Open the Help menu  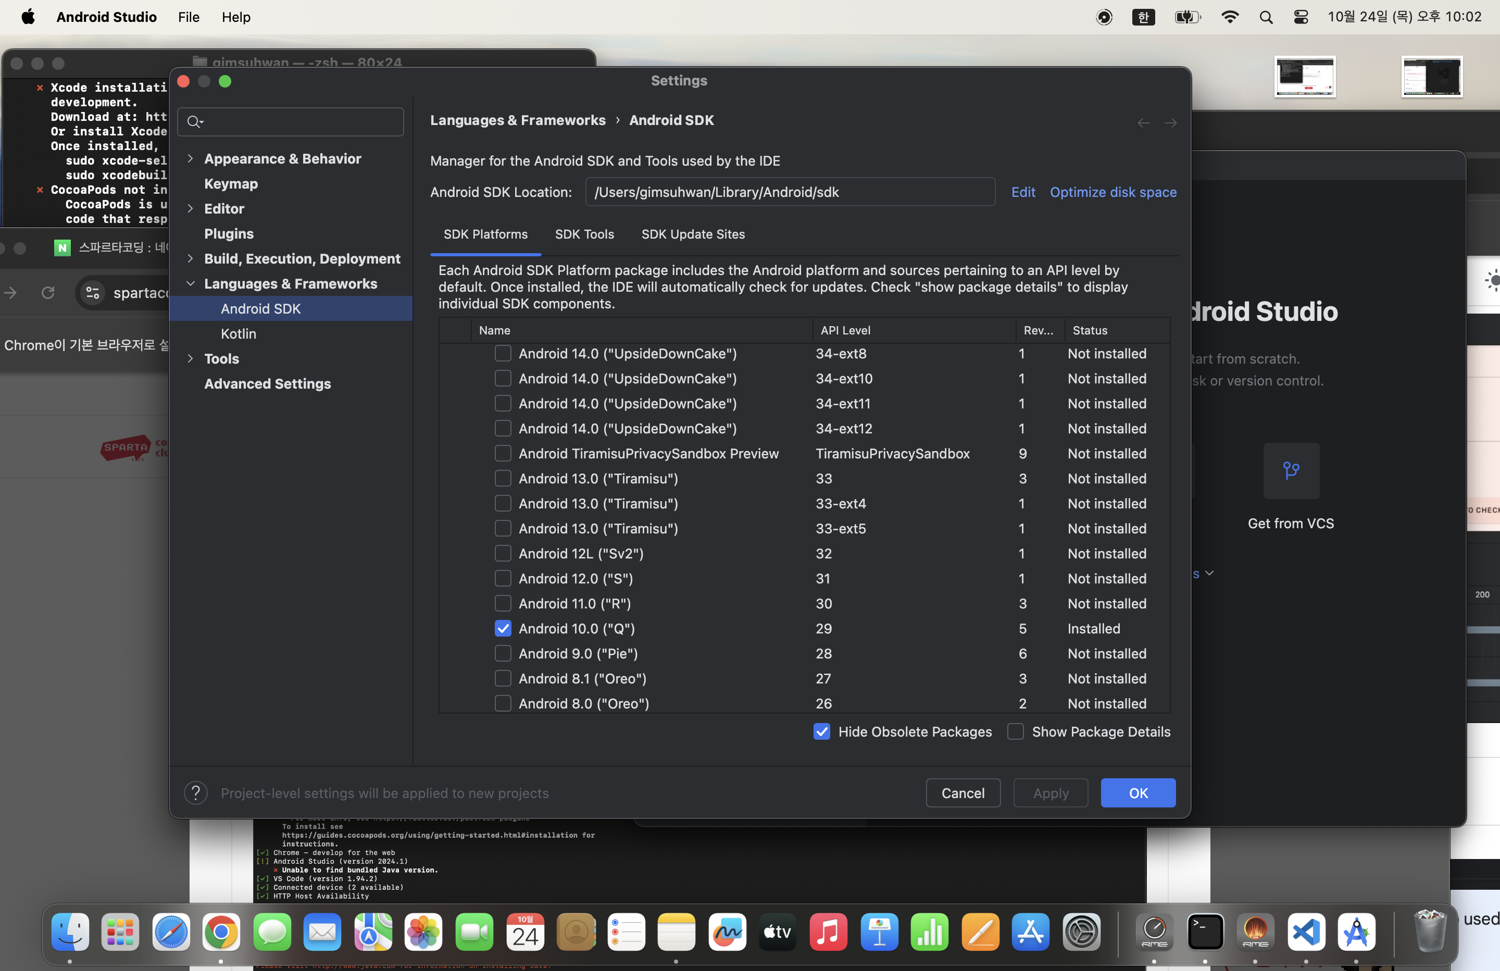click(x=236, y=17)
